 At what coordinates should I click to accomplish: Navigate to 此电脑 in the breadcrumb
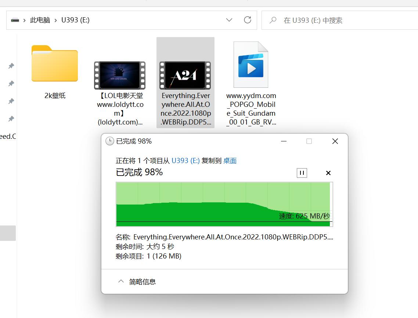pos(40,20)
